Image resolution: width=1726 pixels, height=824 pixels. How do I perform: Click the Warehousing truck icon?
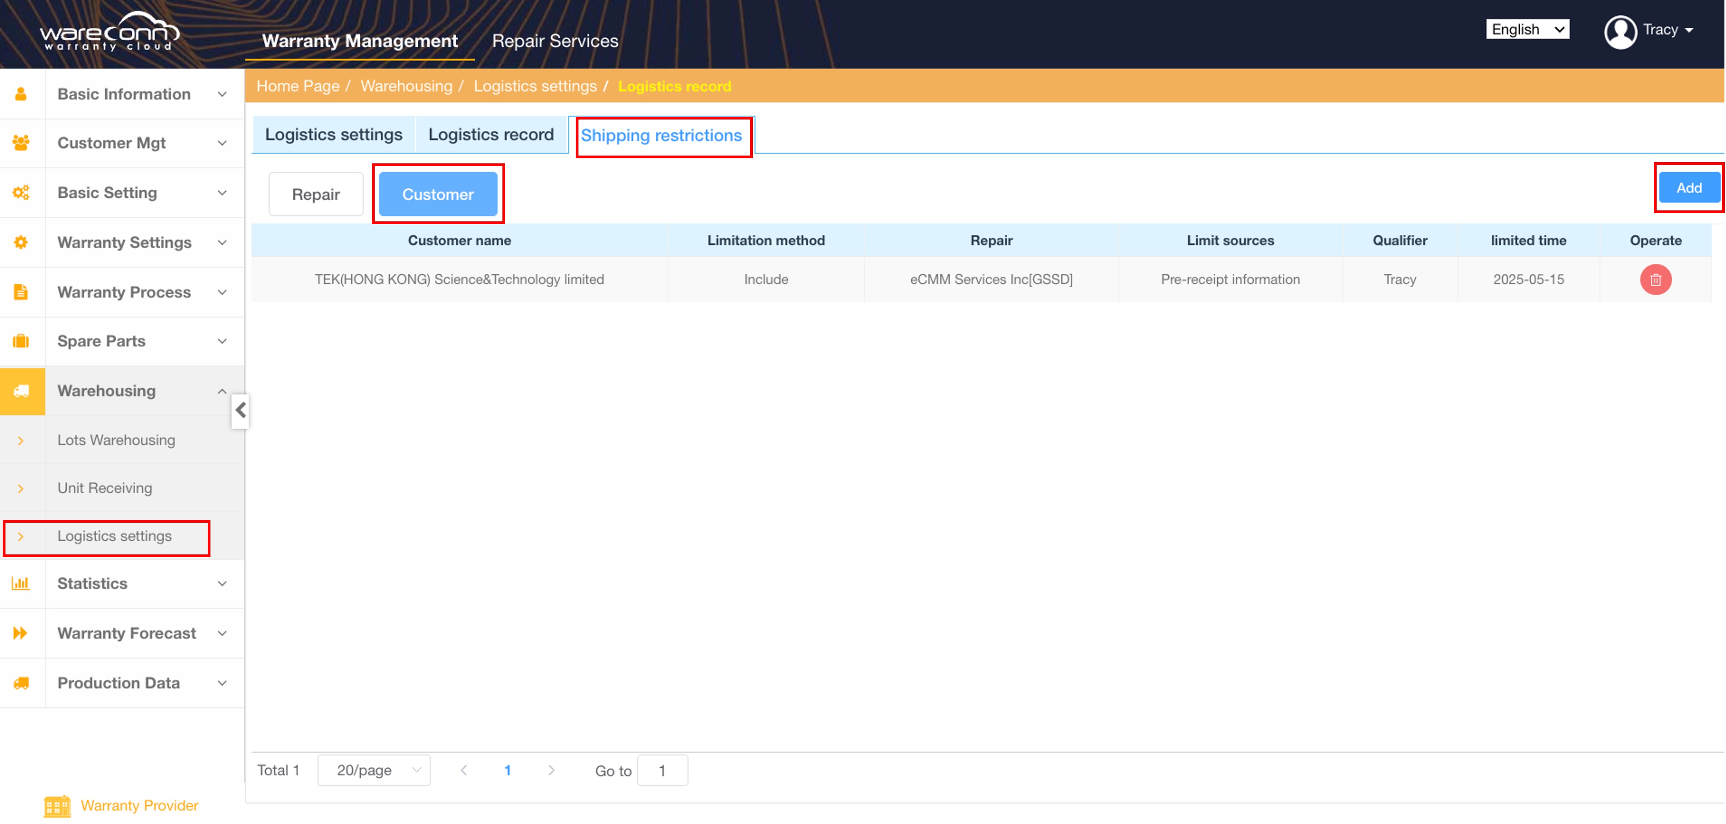(x=22, y=391)
